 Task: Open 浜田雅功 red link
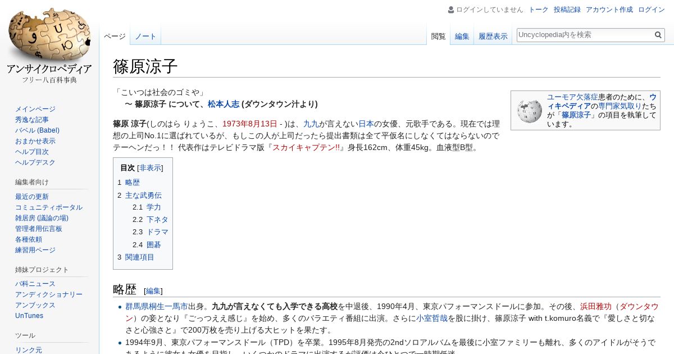(596, 307)
